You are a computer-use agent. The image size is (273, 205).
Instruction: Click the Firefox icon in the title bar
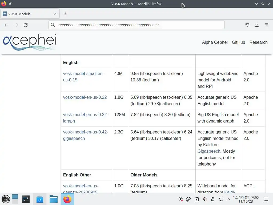click(4, 4)
